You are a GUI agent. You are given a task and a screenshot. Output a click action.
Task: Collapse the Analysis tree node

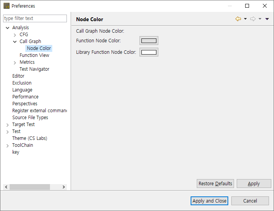8,28
